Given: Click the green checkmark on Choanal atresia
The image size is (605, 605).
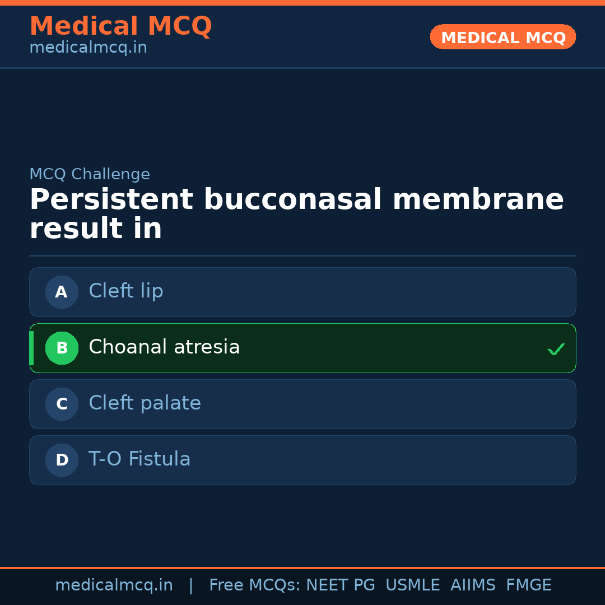Looking at the screenshot, I should [556, 349].
